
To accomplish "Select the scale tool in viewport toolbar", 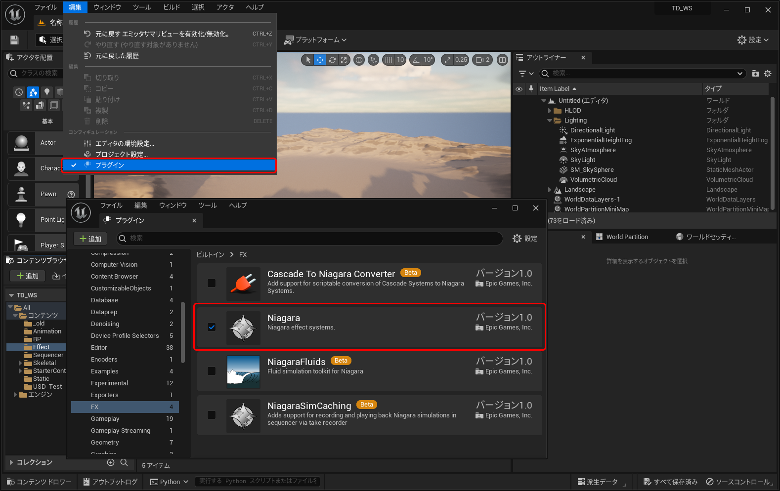I will pyautogui.click(x=344, y=60).
